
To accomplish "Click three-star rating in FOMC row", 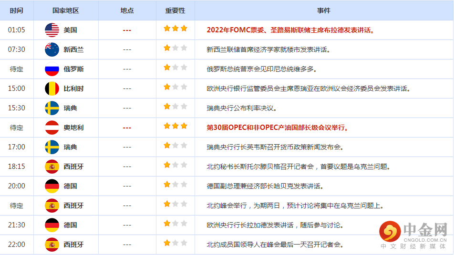I will pos(175,29).
